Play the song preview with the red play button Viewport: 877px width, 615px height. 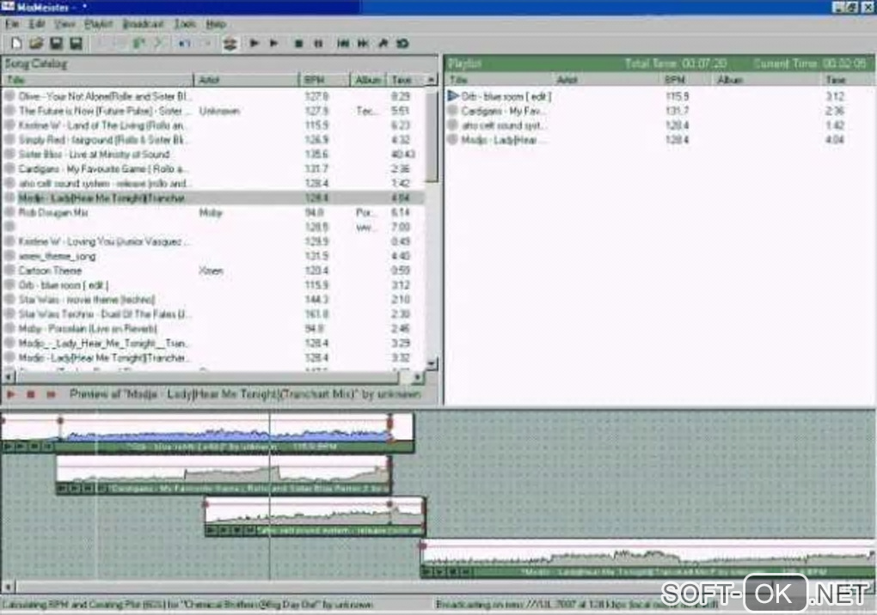coord(10,394)
